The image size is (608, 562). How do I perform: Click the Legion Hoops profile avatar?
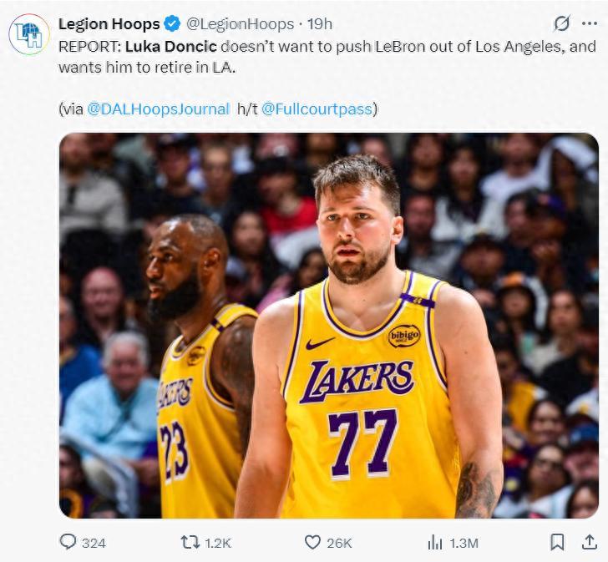tap(29, 34)
